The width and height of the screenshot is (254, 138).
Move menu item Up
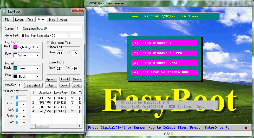coord(51,85)
